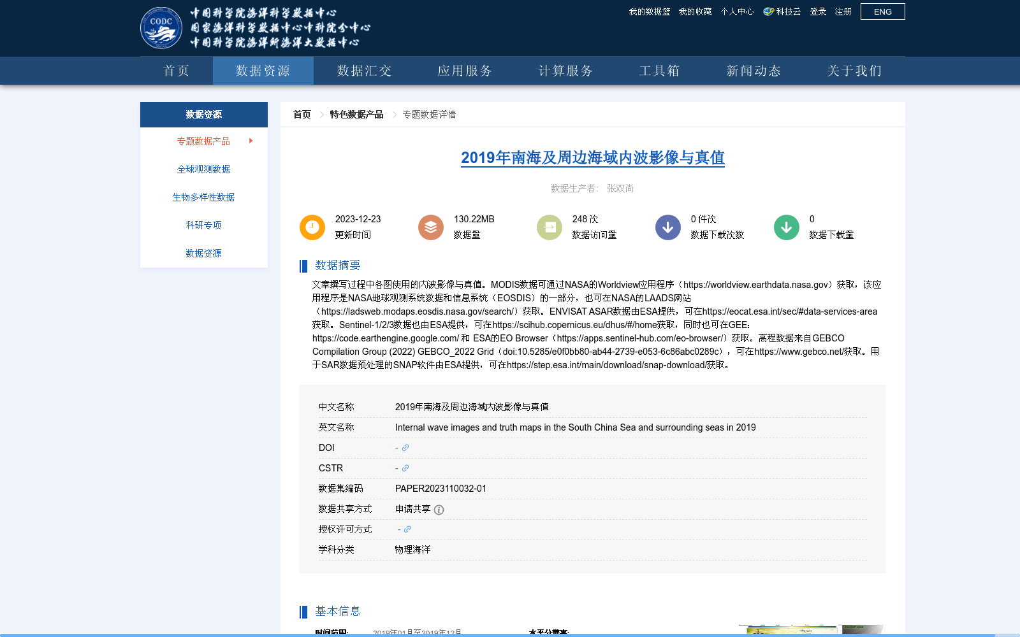Open the 数据汇交 nav tab
The height and width of the screenshot is (637, 1020).
tap(364, 71)
